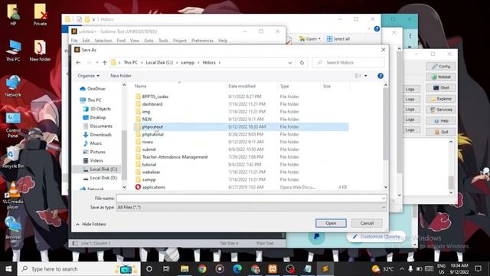Open File menu in Sublime Text
The width and height of the screenshot is (490, 276).
(x=74, y=41)
